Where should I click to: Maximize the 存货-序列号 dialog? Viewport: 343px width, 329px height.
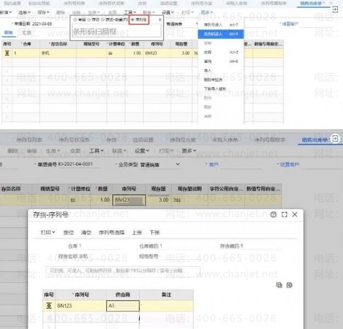[284, 214]
